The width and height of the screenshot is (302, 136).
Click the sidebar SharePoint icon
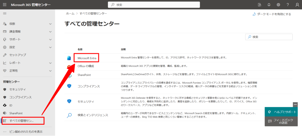[x=5, y=113]
